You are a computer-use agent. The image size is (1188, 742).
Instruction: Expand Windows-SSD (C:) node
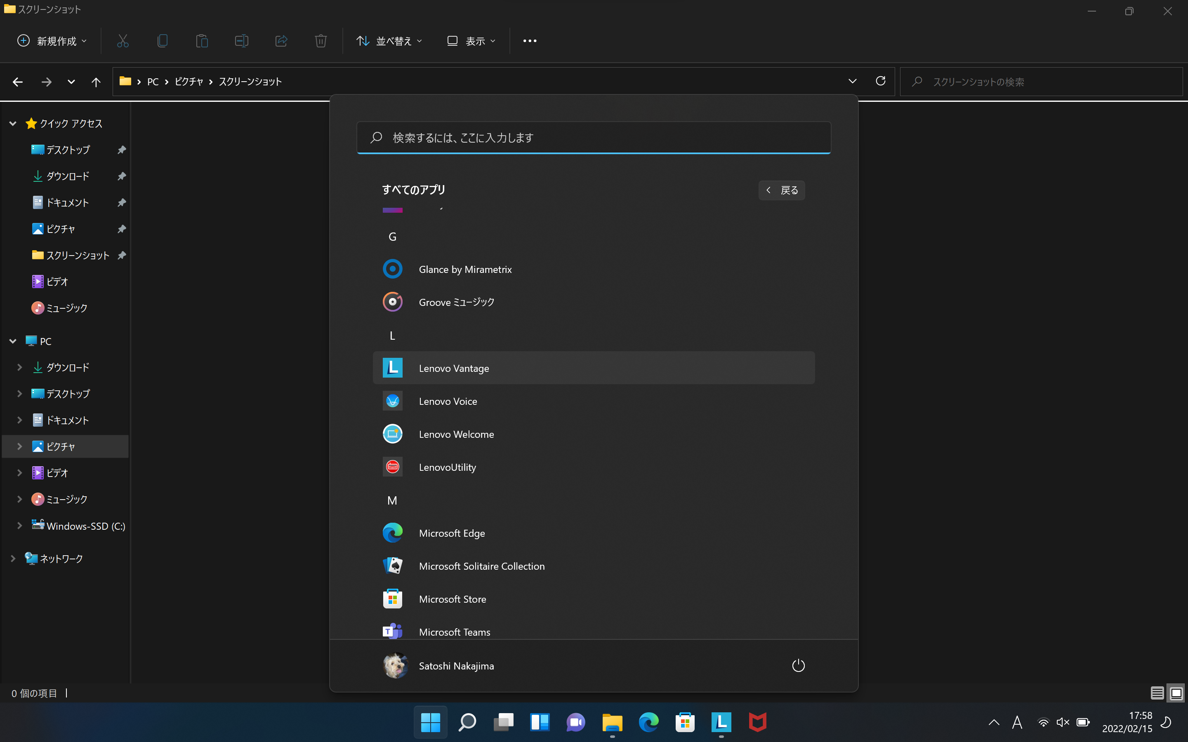[20, 526]
